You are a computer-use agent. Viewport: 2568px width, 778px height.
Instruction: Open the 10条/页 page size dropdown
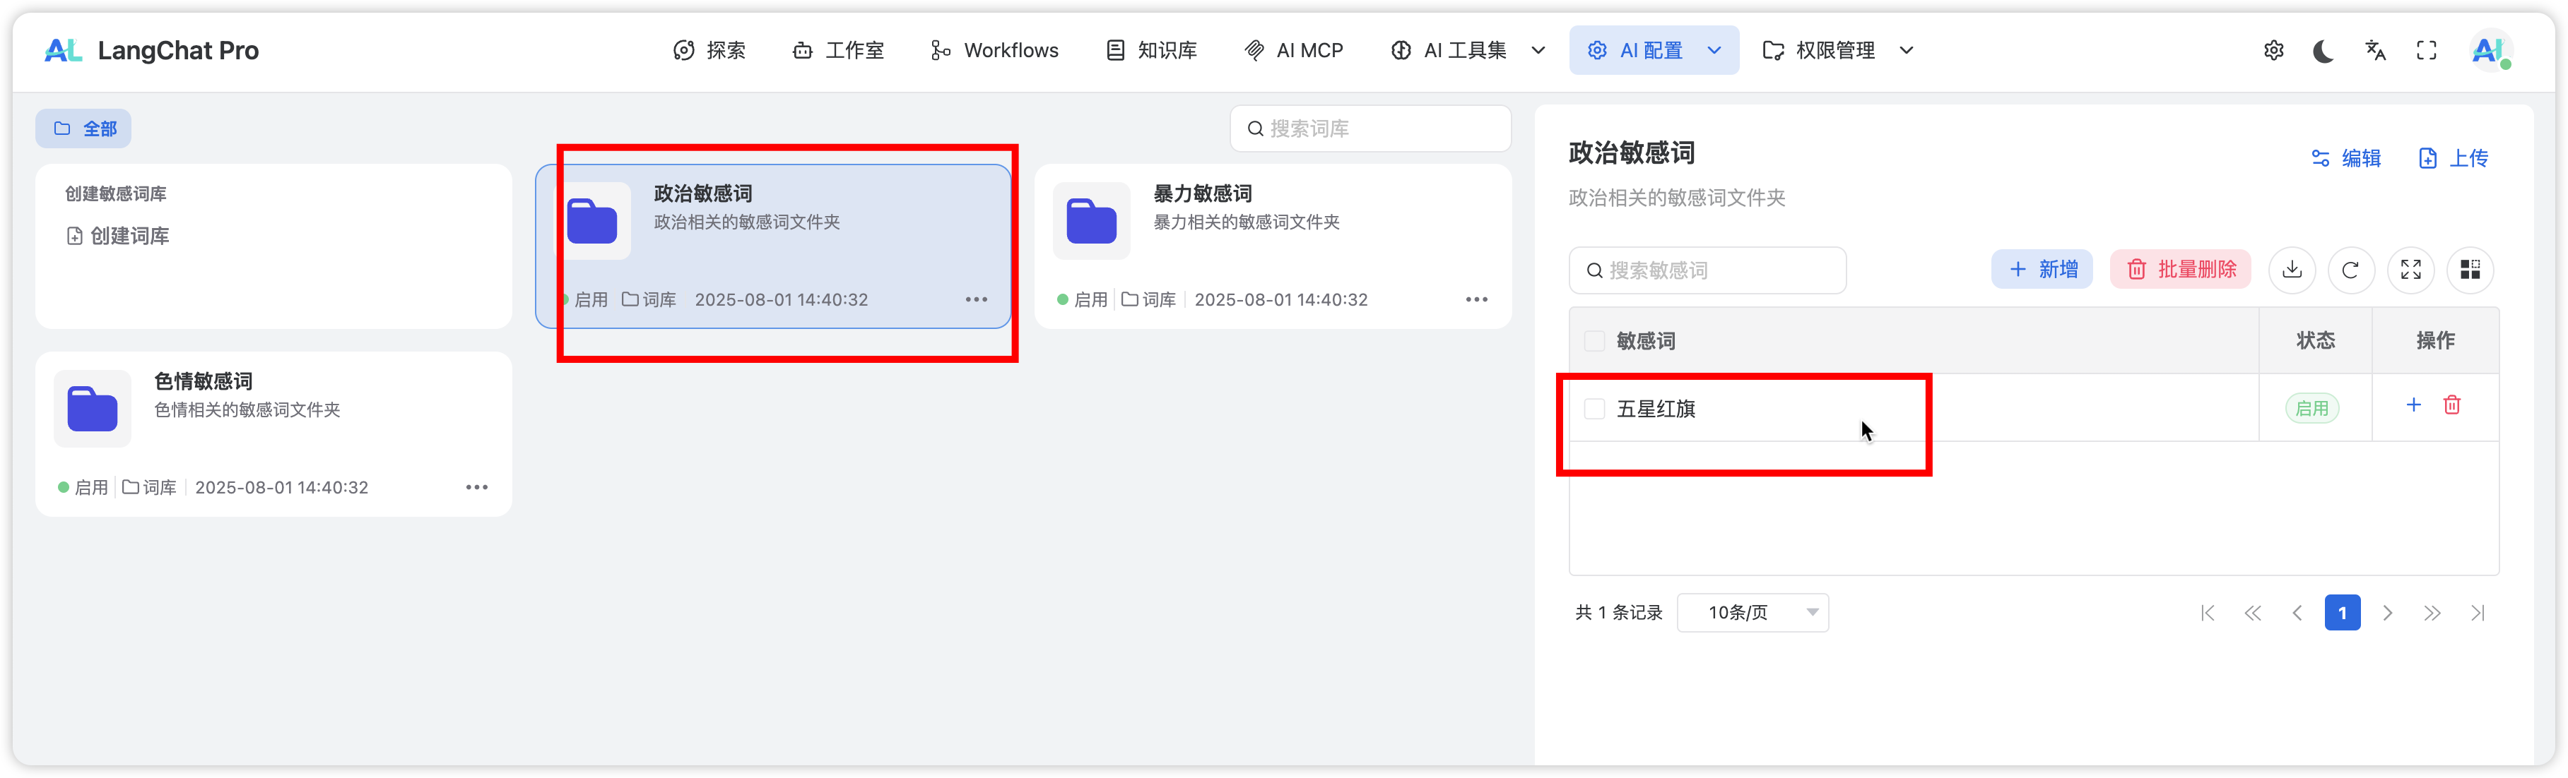tap(1753, 613)
